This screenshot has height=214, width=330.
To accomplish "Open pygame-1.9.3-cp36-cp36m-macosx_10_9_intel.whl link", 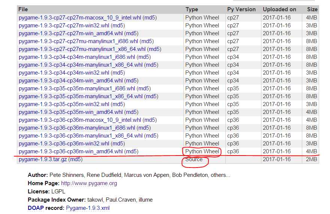I will (x=80, y=120).
